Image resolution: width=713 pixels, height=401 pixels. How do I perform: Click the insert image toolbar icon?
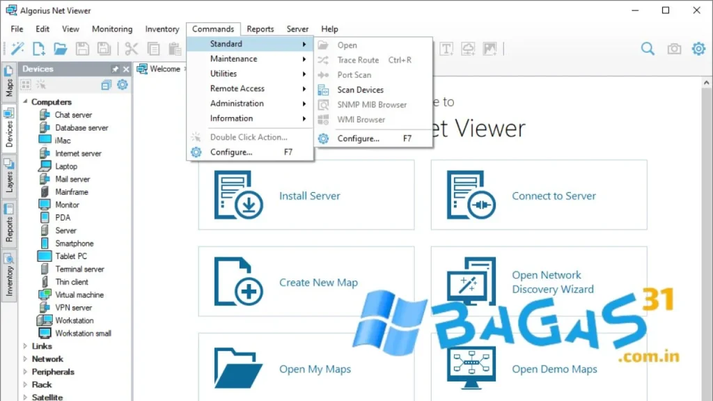pyautogui.click(x=489, y=49)
